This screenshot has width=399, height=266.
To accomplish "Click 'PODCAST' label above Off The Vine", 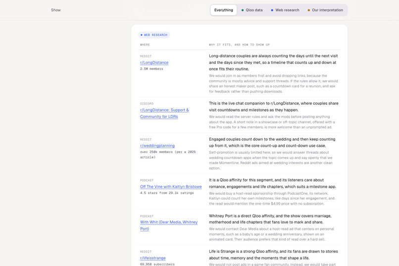I will point(147,180).
